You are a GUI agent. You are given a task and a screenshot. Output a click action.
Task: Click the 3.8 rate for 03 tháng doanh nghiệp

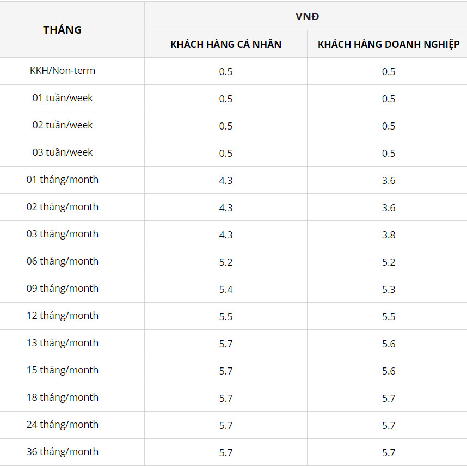coord(389,235)
